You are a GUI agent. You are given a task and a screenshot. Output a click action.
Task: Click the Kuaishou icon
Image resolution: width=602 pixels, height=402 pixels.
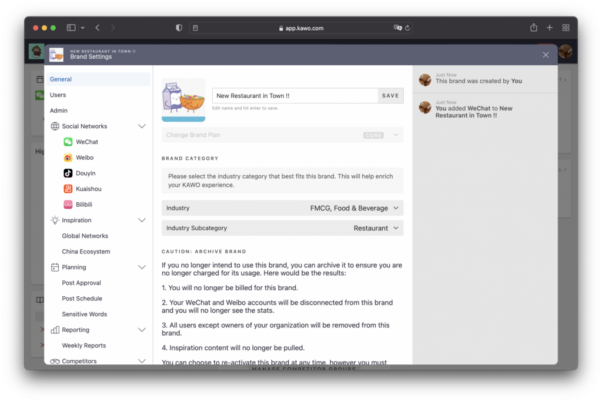[68, 189]
